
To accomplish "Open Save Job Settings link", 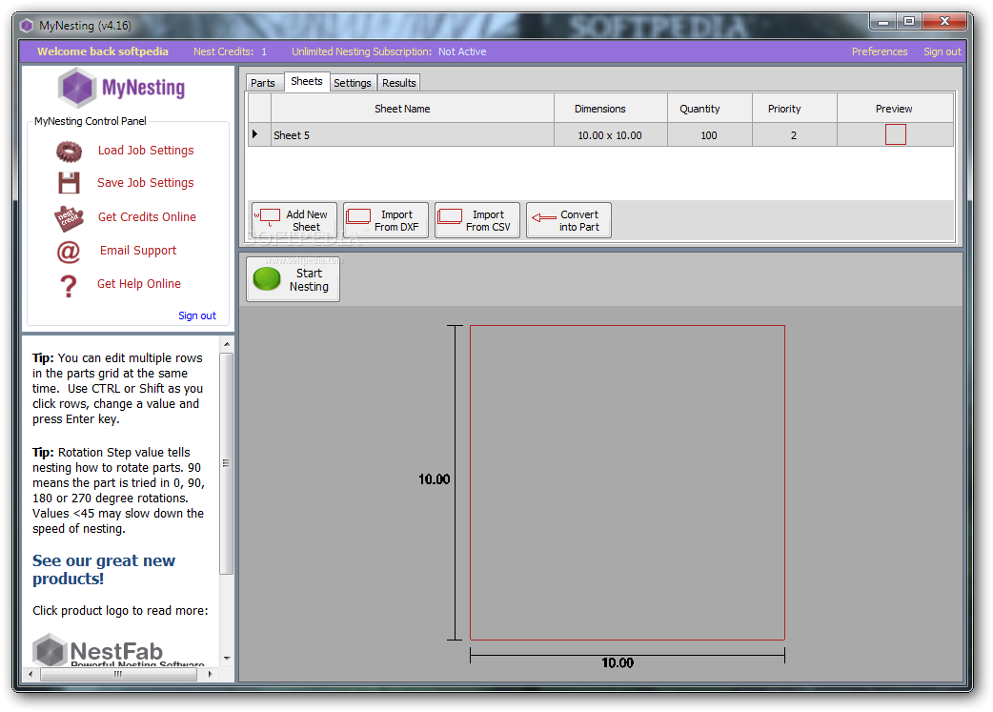I will click(x=146, y=182).
